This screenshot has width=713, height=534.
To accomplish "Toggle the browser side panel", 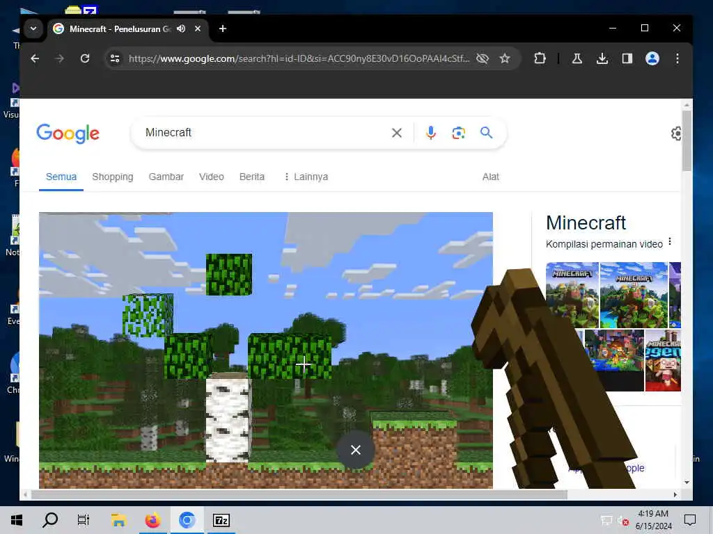I will pos(627,58).
